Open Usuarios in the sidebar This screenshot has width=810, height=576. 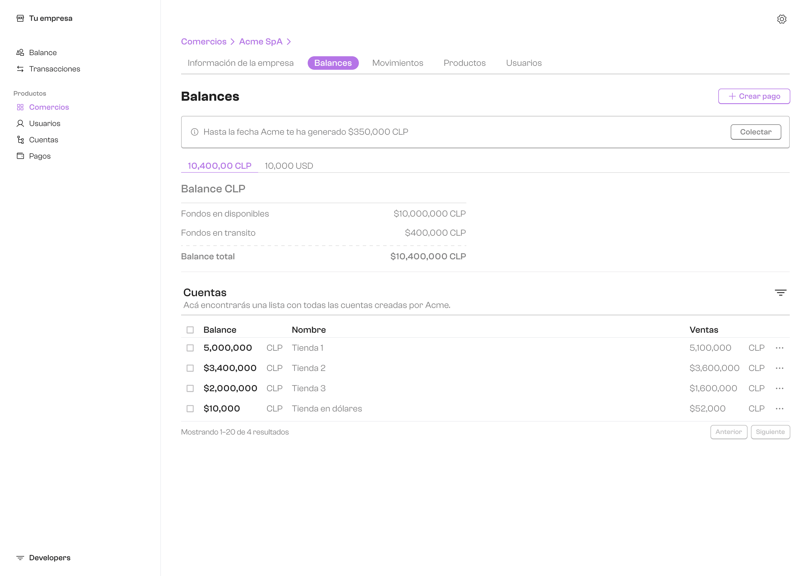(45, 123)
